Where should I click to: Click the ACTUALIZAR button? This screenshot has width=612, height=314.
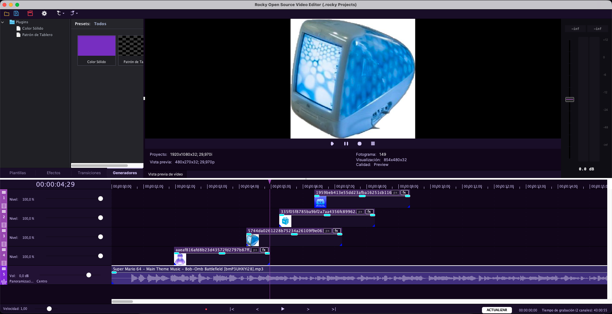497,310
